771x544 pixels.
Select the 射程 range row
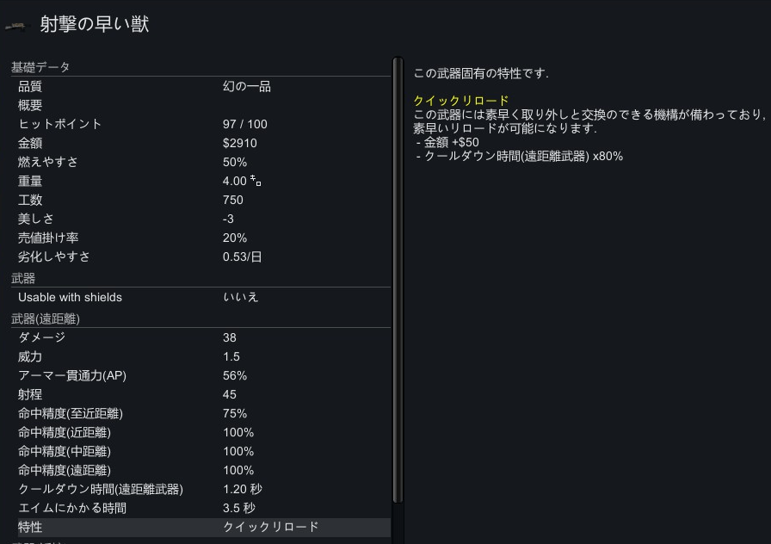coord(204,394)
